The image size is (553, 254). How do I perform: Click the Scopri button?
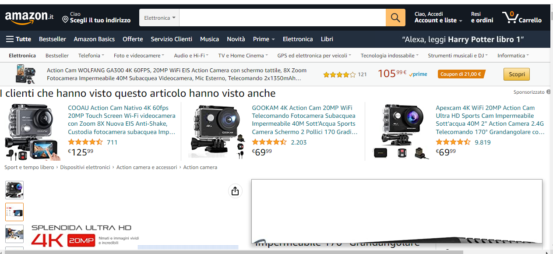(517, 74)
